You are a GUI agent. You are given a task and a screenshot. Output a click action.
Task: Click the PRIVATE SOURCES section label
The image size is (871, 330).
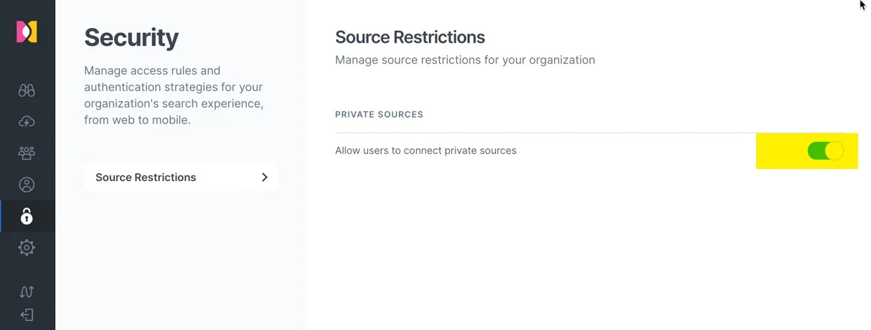pyautogui.click(x=379, y=115)
